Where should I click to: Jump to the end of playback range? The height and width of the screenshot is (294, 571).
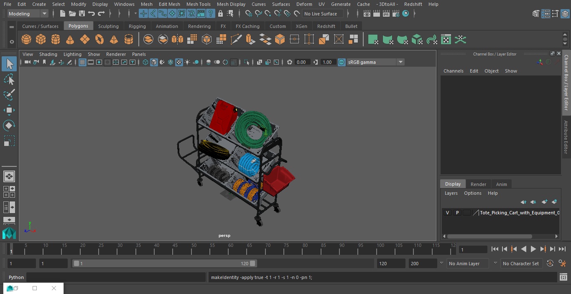coord(562,249)
